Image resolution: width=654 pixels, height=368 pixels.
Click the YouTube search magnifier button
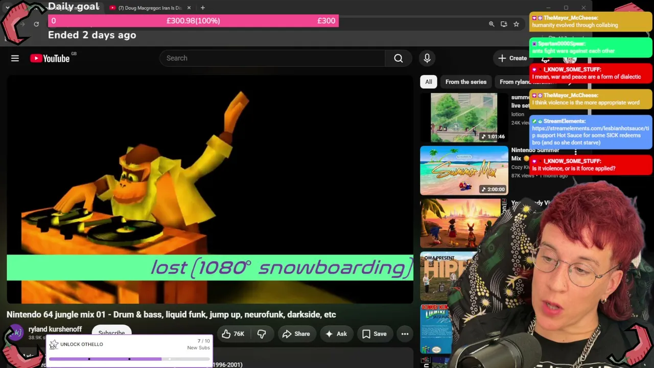(x=399, y=58)
